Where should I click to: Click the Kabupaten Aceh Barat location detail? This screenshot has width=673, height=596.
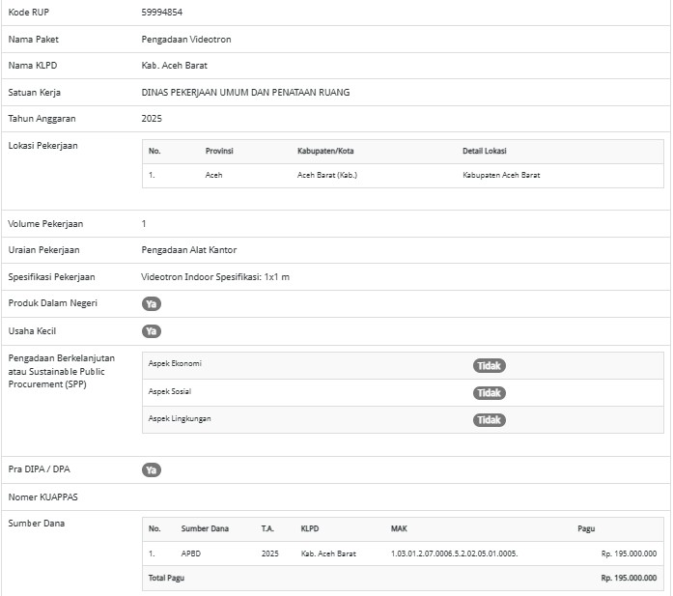(501, 175)
